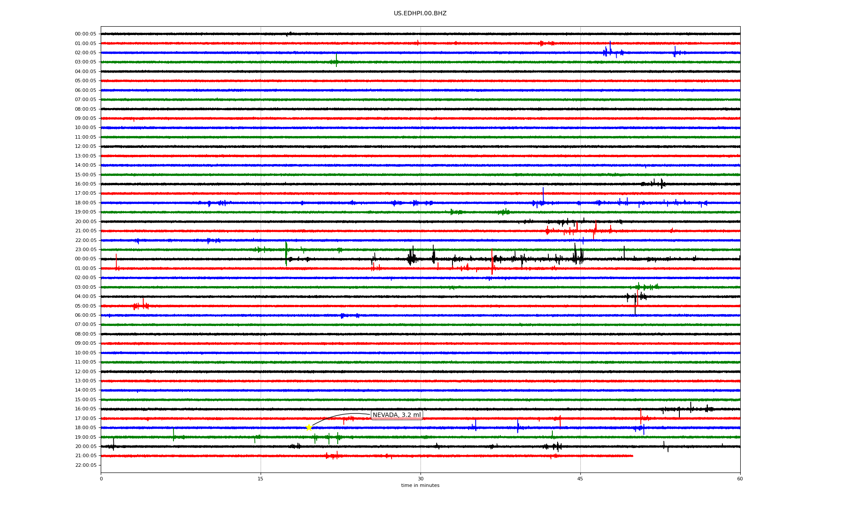Click the US.EDHPI.00.BHZ plot title
This screenshot has height=525, width=841.
420,14
